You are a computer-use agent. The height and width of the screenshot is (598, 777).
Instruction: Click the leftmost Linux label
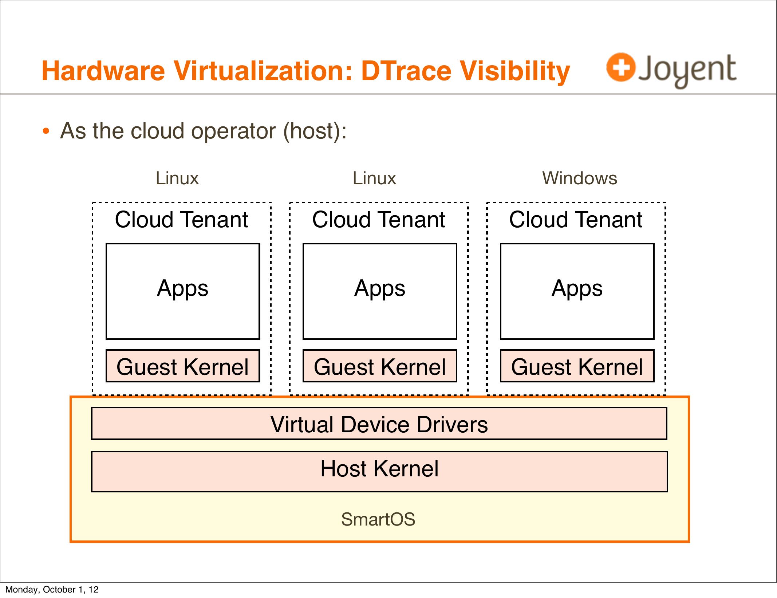177,178
